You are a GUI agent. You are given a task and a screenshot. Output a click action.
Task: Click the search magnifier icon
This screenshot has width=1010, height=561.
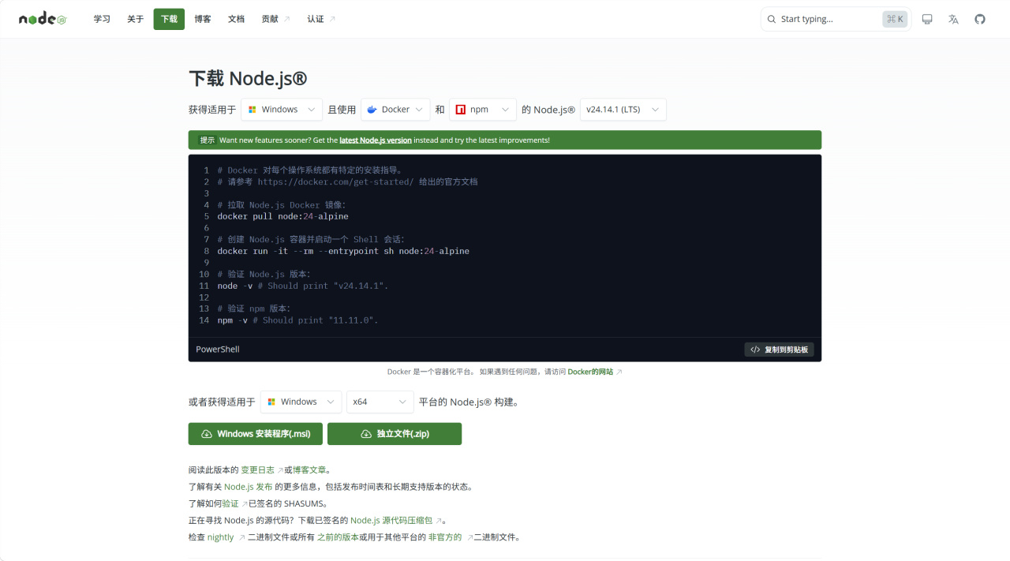[772, 19]
